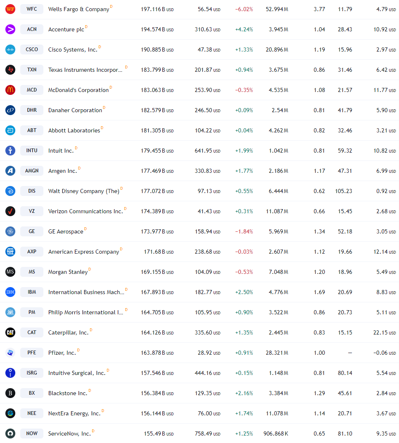Screen dimensions: 399x443
Task: Click GE Aerospace change −1.84%
Action: coord(244,232)
